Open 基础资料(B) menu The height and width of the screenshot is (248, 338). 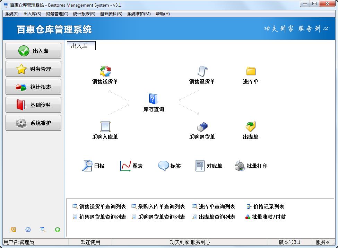pyautogui.click(x=111, y=14)
